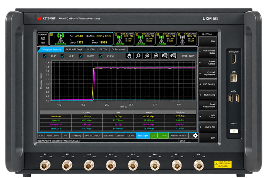Expand the MAC Padding softkey
The image size is (267, 178).
click(208, 84)
